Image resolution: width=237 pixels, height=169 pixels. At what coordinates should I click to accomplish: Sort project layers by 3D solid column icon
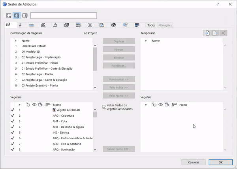40,104
